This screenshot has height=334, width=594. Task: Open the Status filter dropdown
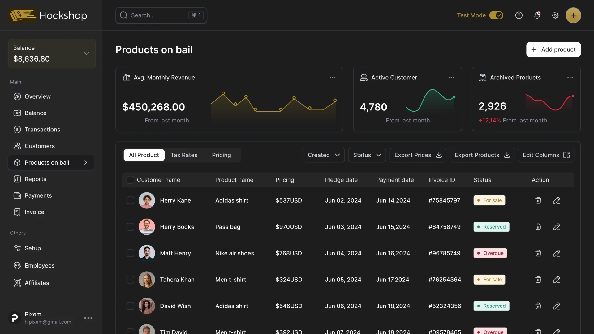[367, 155]
